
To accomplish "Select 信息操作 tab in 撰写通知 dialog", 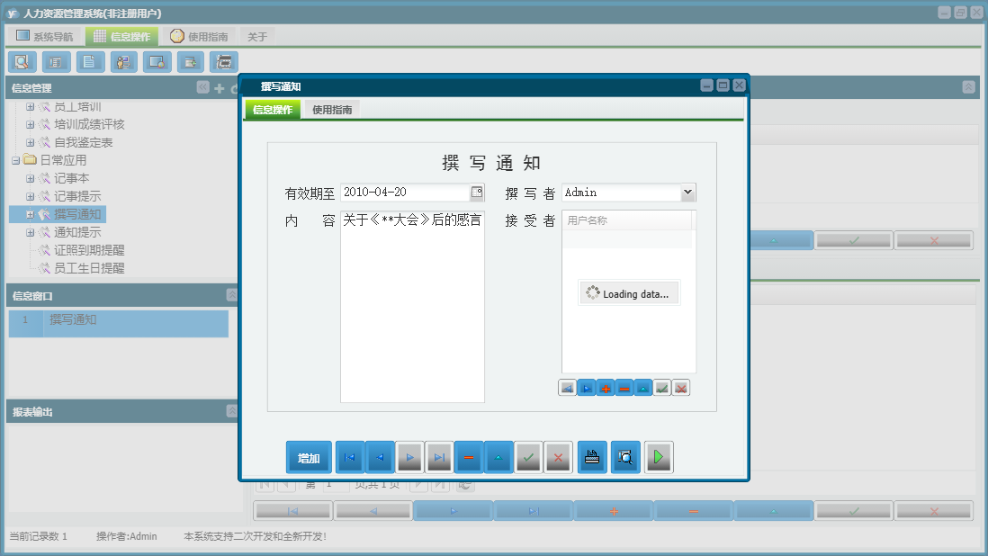I will pyautogui.click(x=273, y=110).
